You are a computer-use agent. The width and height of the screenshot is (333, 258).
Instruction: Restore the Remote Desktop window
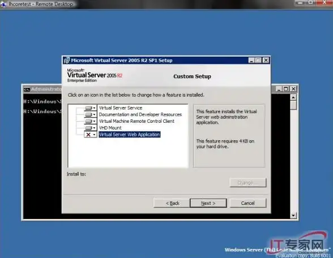click(311, 2)
